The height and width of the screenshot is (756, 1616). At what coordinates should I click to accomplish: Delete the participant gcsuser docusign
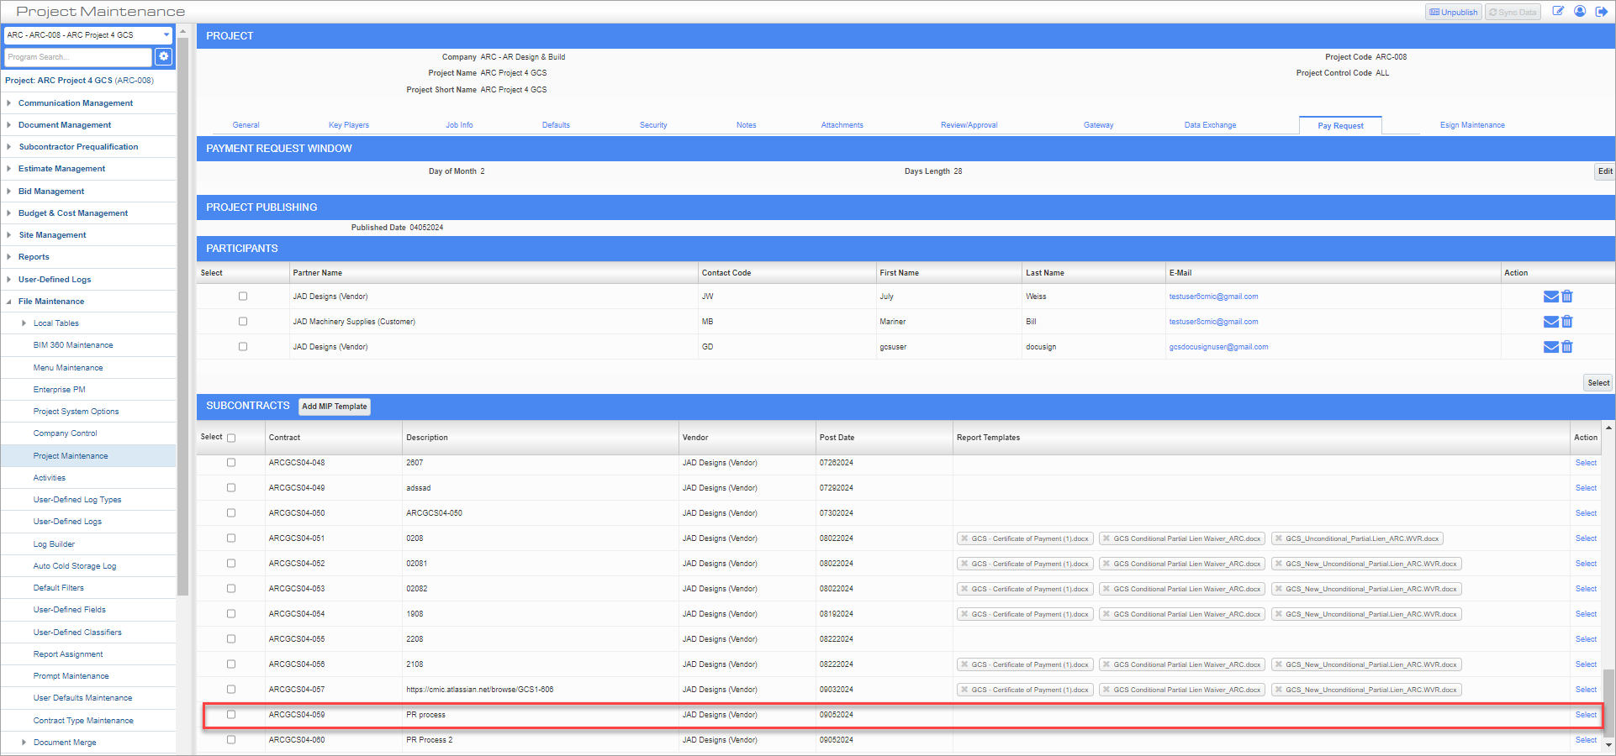point(1567,347)
